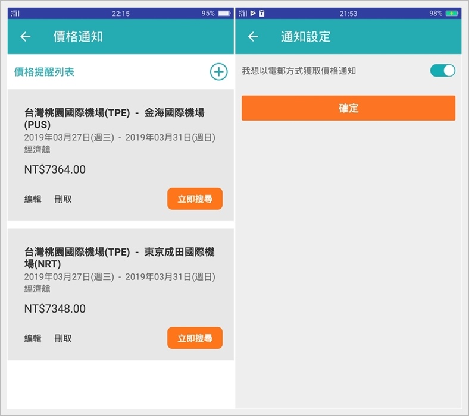Tap the 價格提醒列表 heading

(44, 72)
